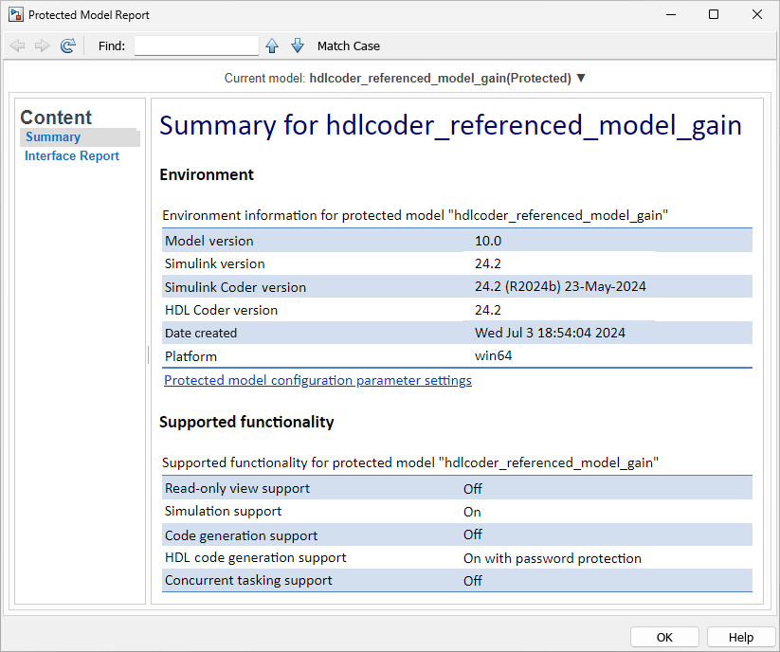Find next match with down arrow
The image size is (780, 652).
point(297,45)
